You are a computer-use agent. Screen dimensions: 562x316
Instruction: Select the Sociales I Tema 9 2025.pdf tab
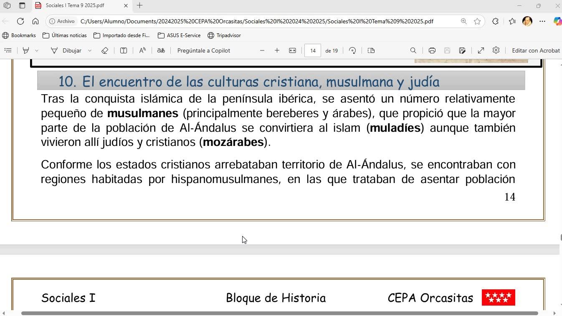(75, 5)
